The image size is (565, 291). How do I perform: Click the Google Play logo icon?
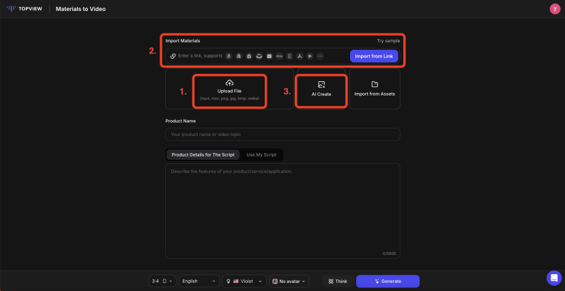310,56
